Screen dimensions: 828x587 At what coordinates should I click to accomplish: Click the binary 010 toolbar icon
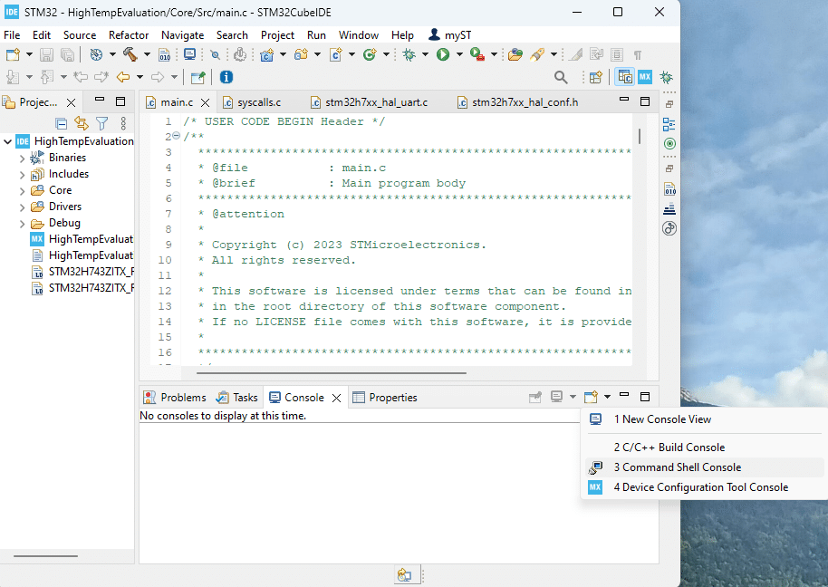[165, 54]
